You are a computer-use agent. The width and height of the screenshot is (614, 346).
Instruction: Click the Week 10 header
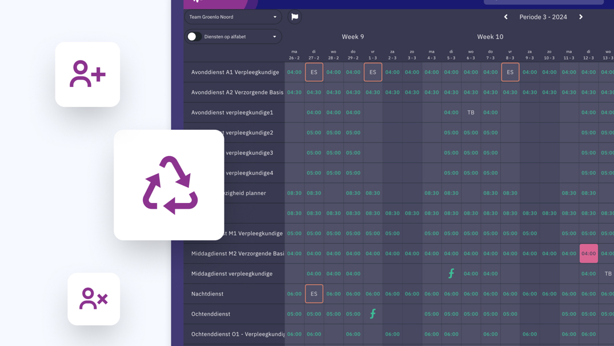(x=490, y=37)
